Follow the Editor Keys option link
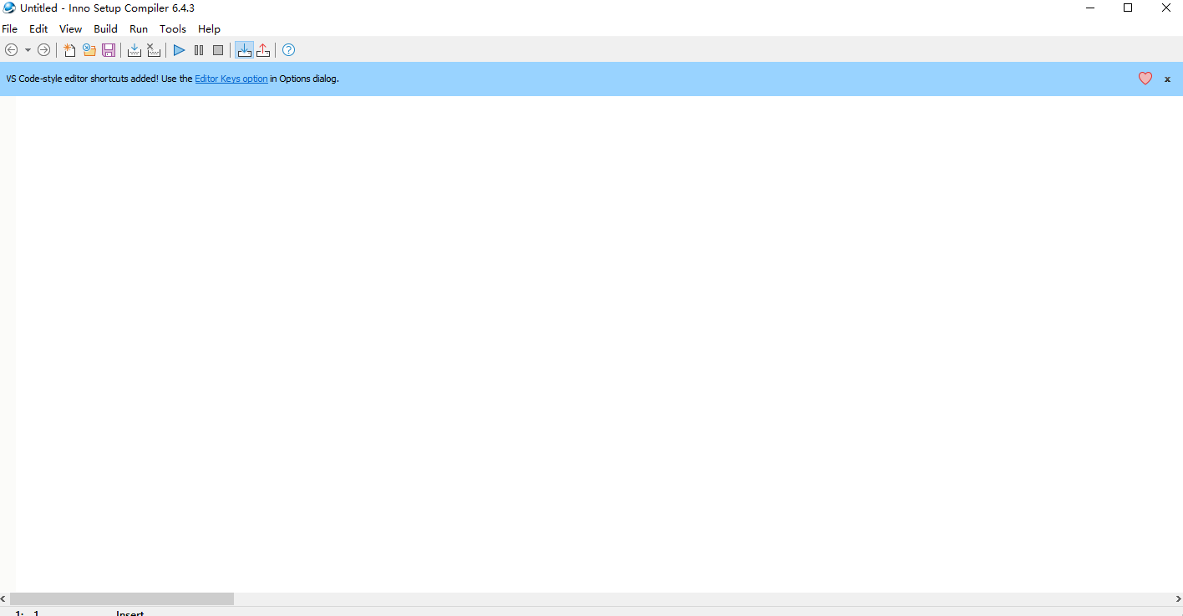1183x616 pixels. 231,79
